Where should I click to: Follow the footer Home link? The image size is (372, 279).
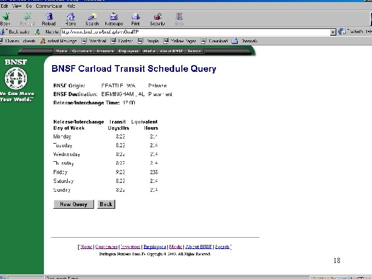pyautogui.click(x=86, y=247)
